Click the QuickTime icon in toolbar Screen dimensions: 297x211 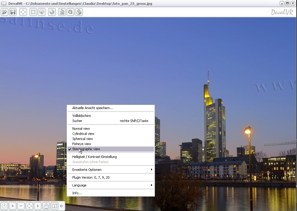[x=70, y=12]
